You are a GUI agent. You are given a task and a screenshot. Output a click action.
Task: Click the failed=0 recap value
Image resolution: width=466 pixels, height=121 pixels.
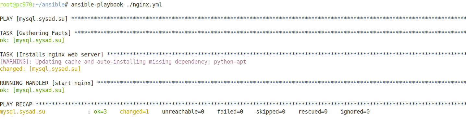click(x=230, y=112)
